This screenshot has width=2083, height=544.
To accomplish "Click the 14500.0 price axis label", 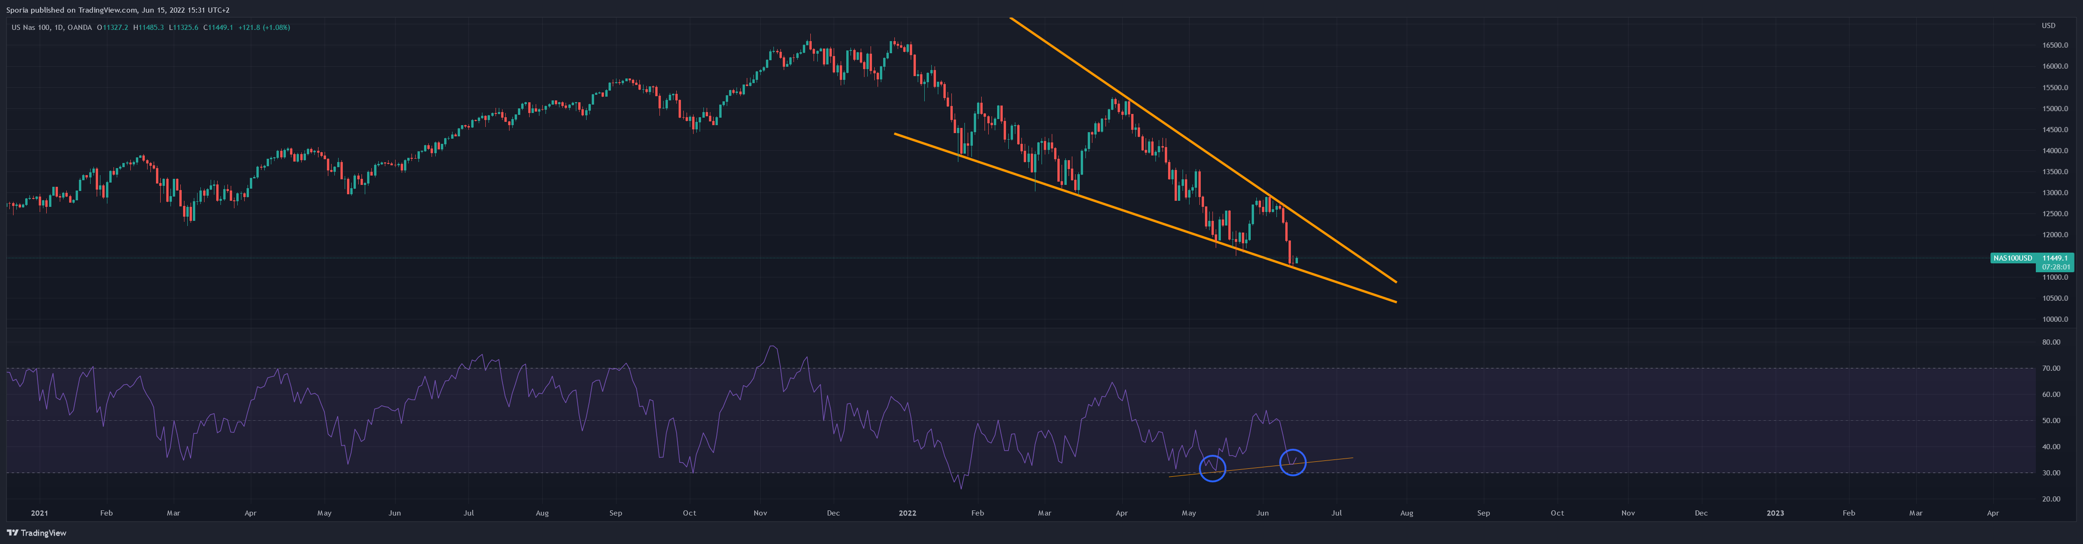I will pos(2055,129).
